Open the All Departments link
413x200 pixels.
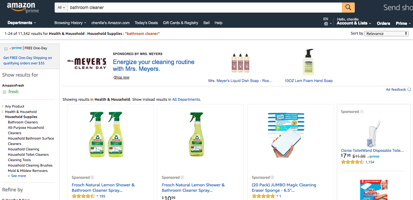click(x=186, y=99)
